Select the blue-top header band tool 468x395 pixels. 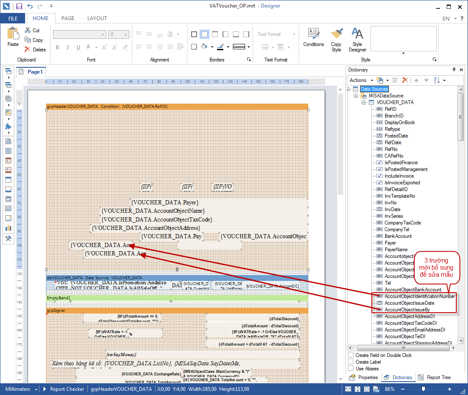coord(8,180)
